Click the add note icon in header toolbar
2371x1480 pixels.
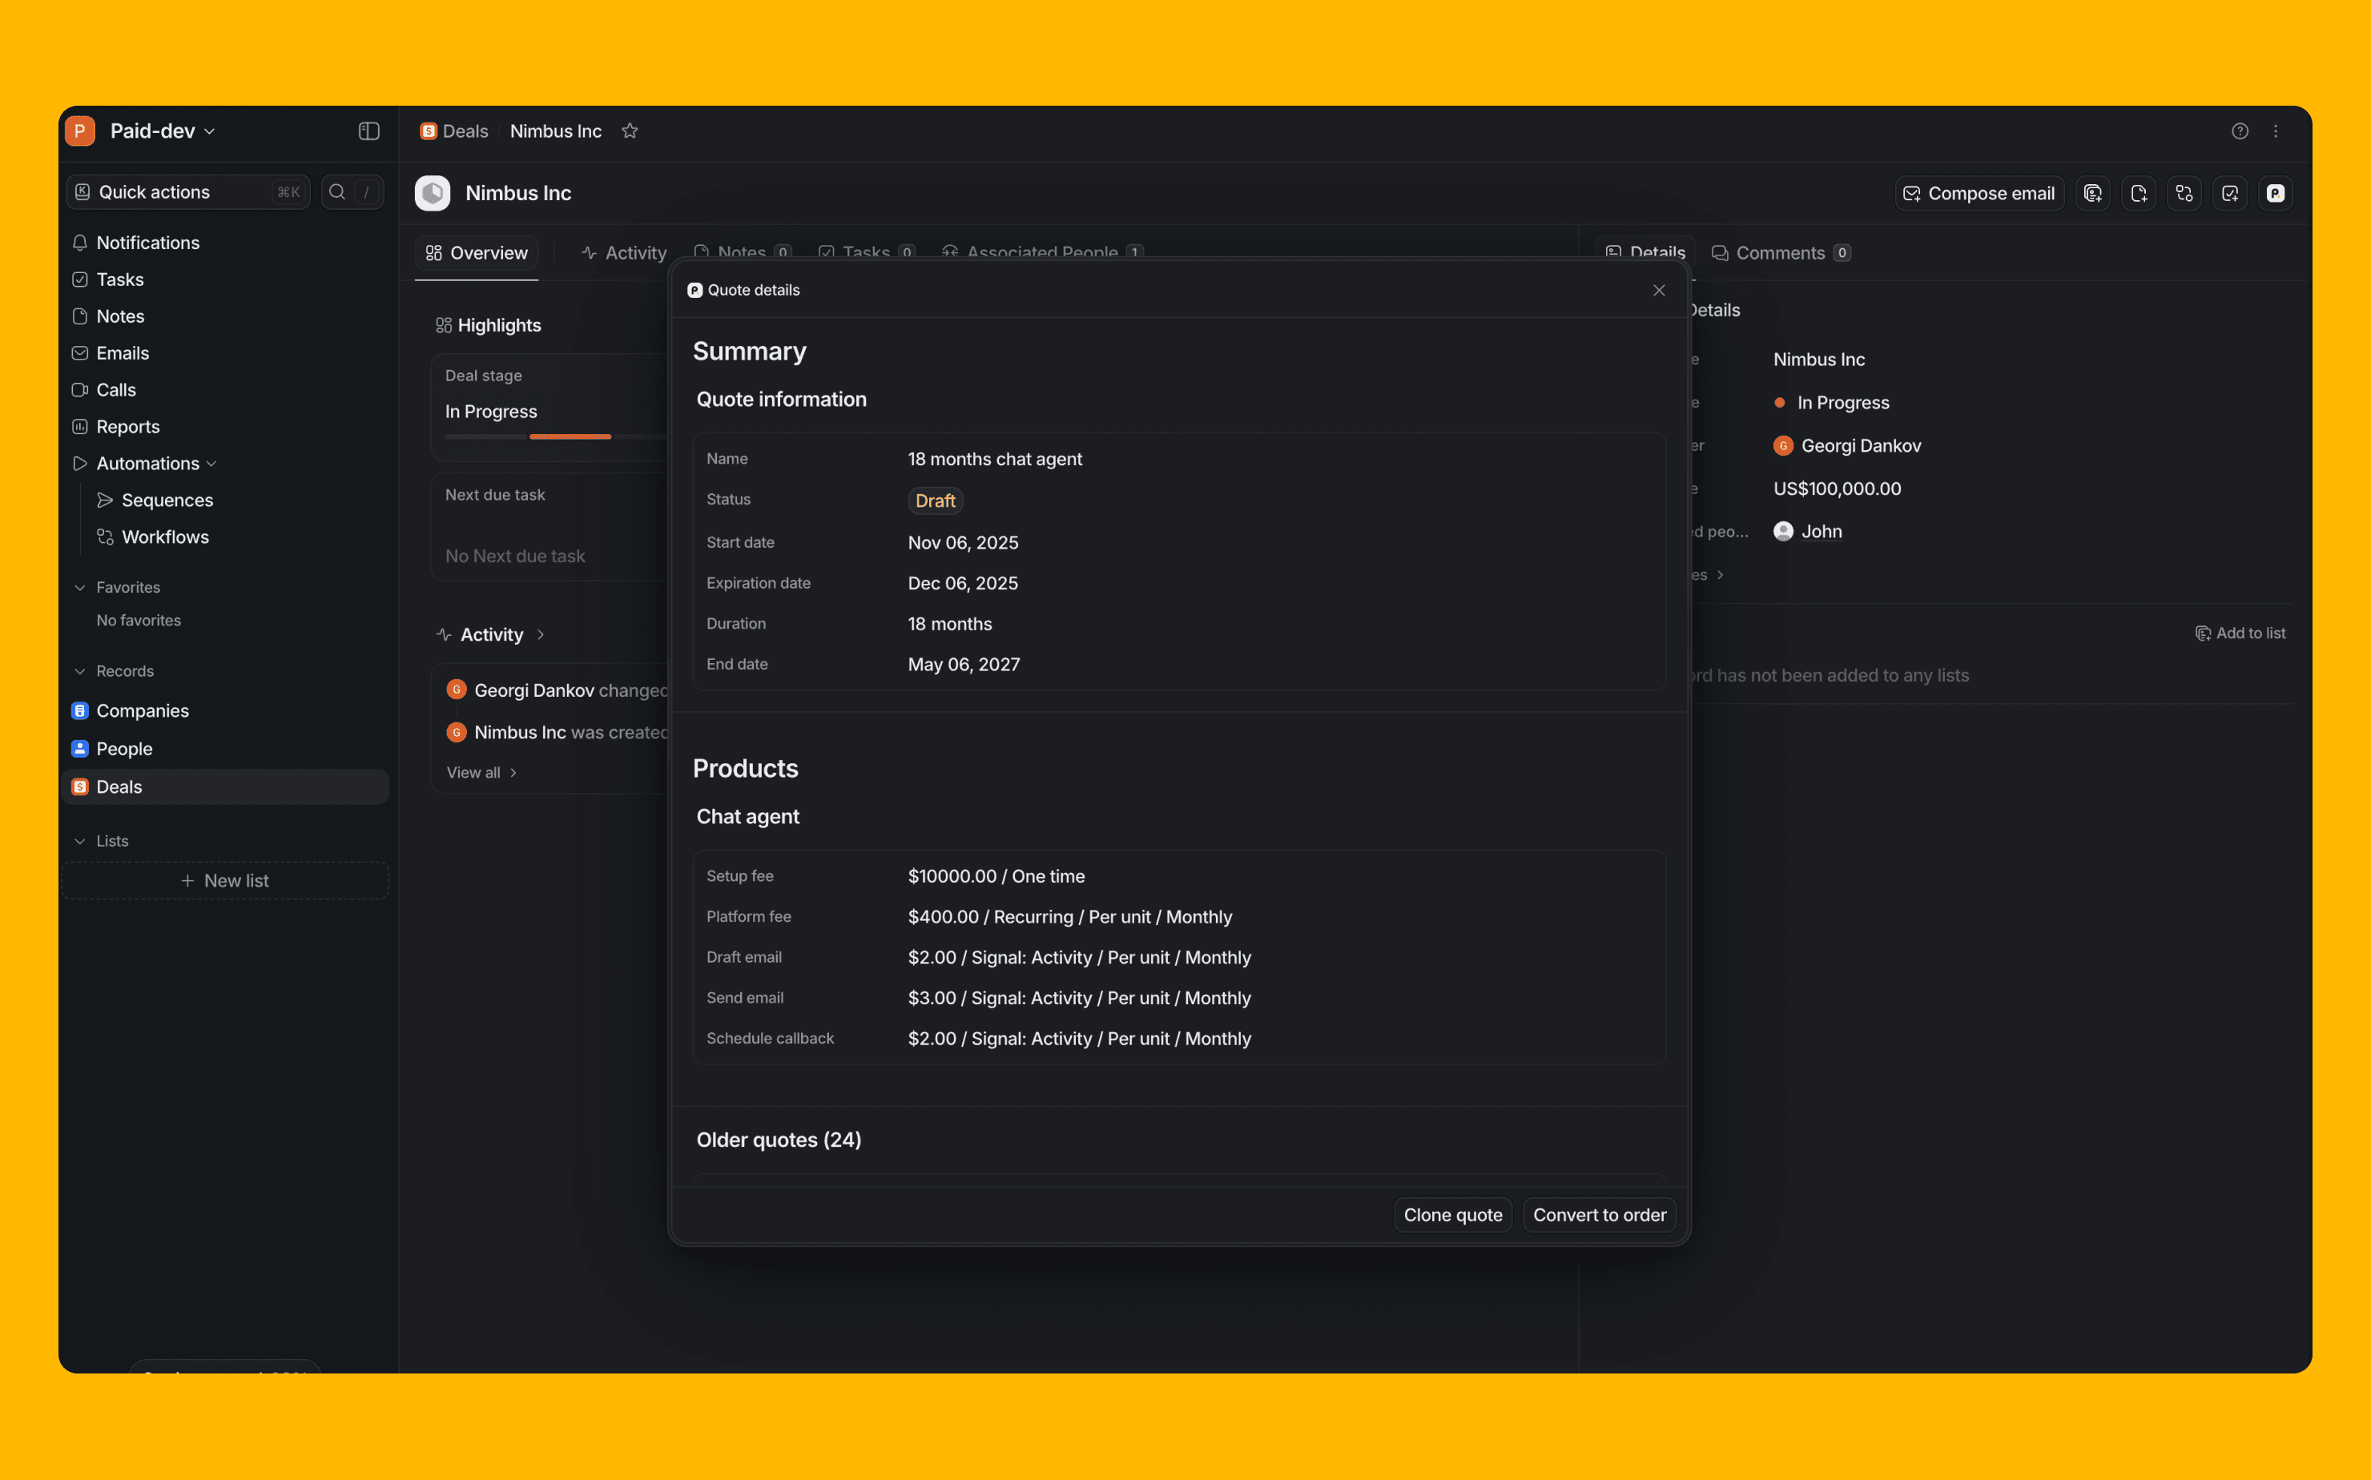[x=2138, y=194]
